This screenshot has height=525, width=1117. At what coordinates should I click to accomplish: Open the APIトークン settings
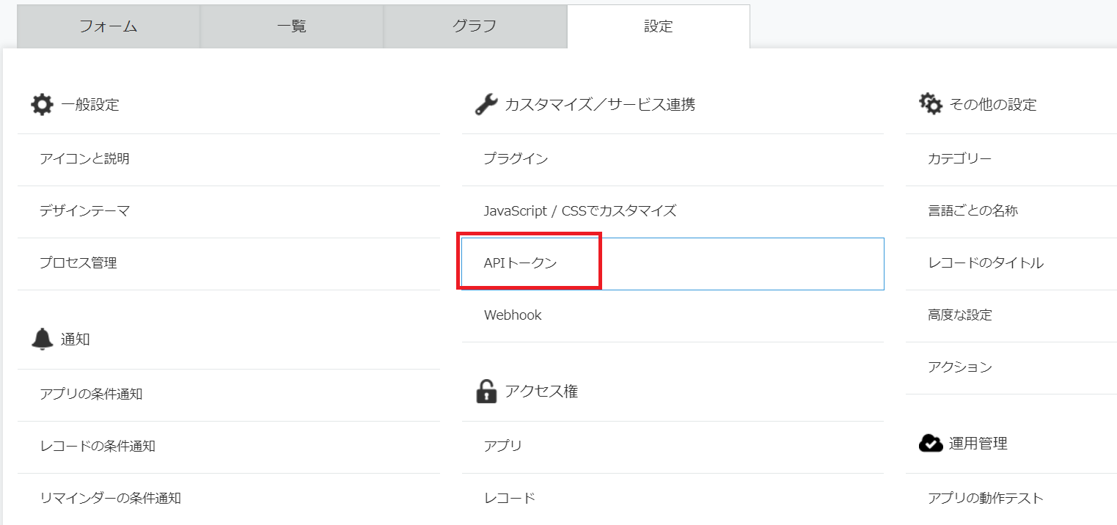click(521, 263)
